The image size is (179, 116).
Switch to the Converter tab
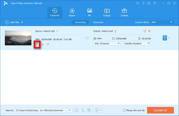(55, 13)
